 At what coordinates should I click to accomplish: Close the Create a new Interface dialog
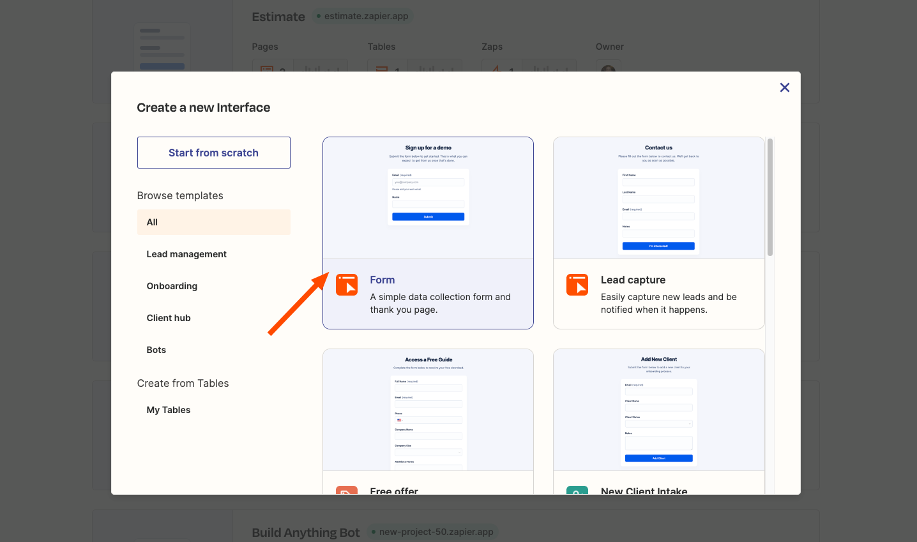[785, 87]
